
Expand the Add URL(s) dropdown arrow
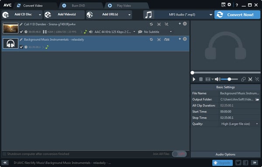(x=129, y=15)
